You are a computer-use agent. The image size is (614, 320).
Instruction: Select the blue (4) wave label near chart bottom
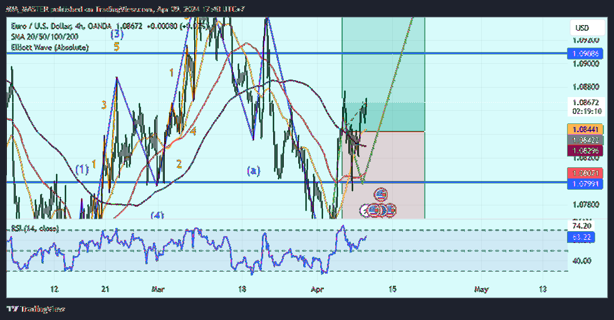[157, 215]
